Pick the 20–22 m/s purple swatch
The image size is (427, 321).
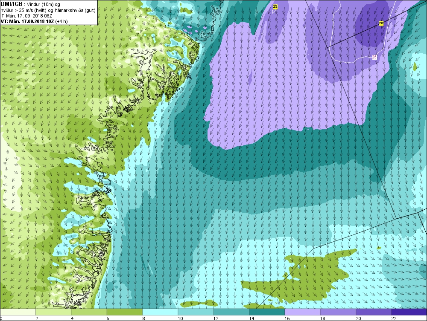pyautogui.click(x=374, y=312)
